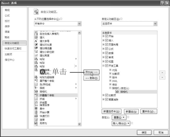Open the 主选项卡 ribbon dropdown
The height and width of the screenshot is (137, 170).
pos(155,24)
